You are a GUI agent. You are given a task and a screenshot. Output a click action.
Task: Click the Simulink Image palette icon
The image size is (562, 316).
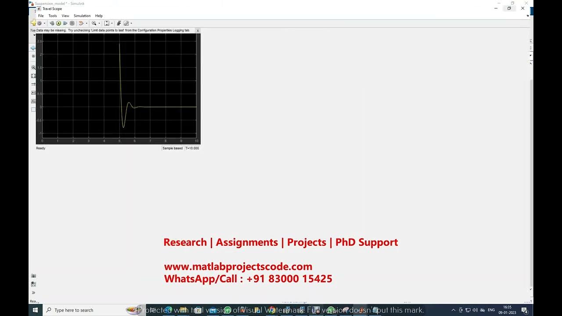click(33, 101)
